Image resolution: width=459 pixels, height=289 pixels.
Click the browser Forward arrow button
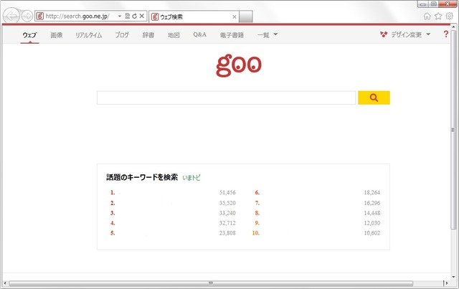coord(27,16)
